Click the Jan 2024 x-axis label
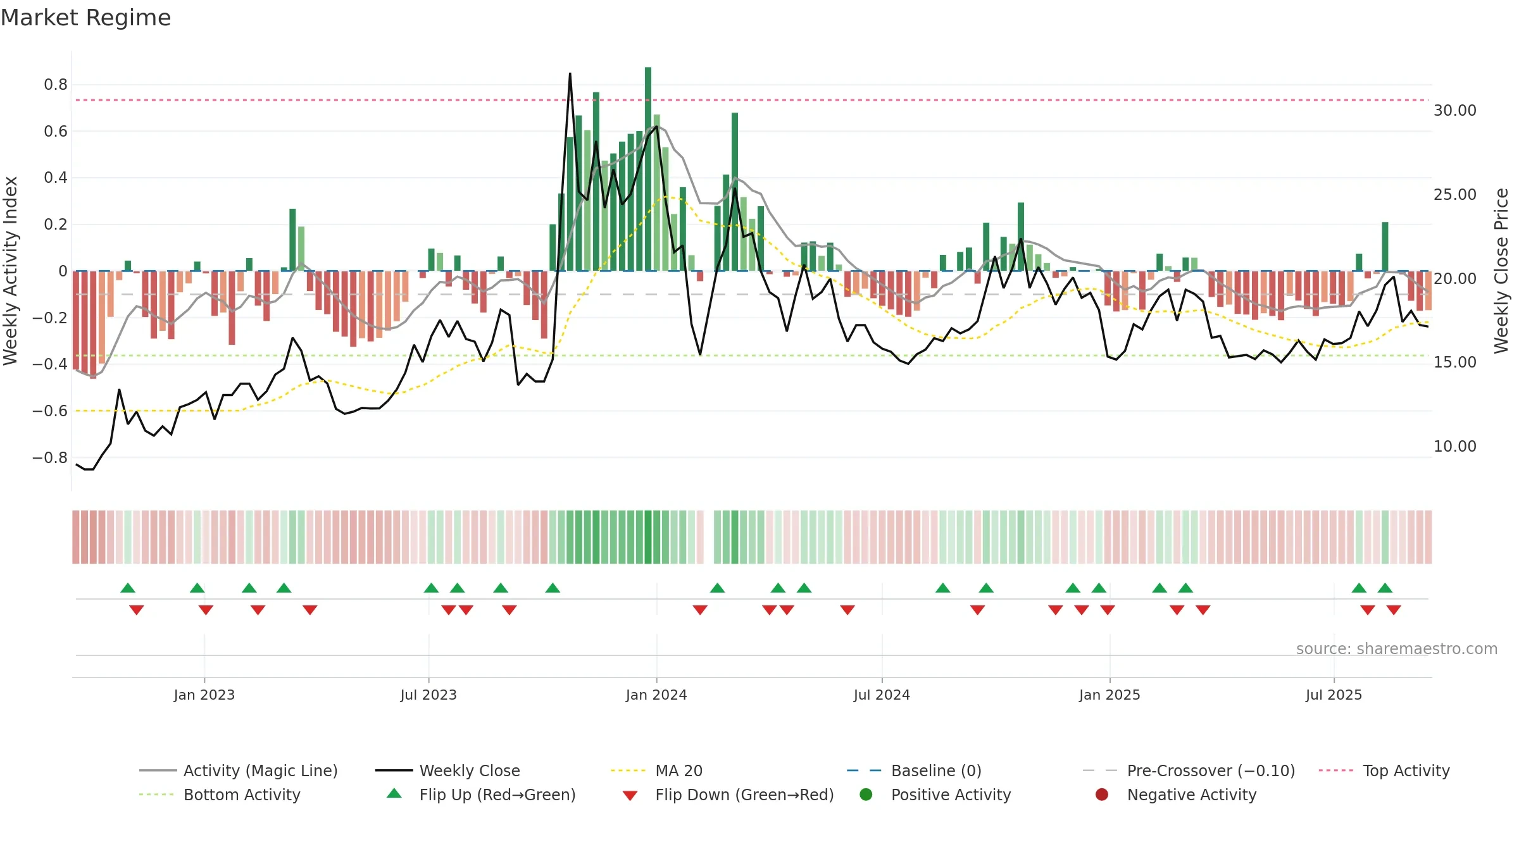 coord(656,695)
